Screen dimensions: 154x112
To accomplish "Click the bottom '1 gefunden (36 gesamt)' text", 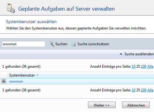I will [x=21, y=90].
